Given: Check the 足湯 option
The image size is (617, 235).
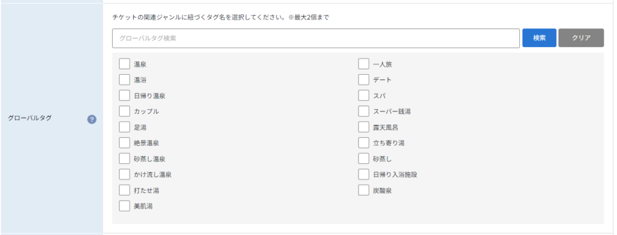Looking at the screenshot, I should [x=124, y=127].
